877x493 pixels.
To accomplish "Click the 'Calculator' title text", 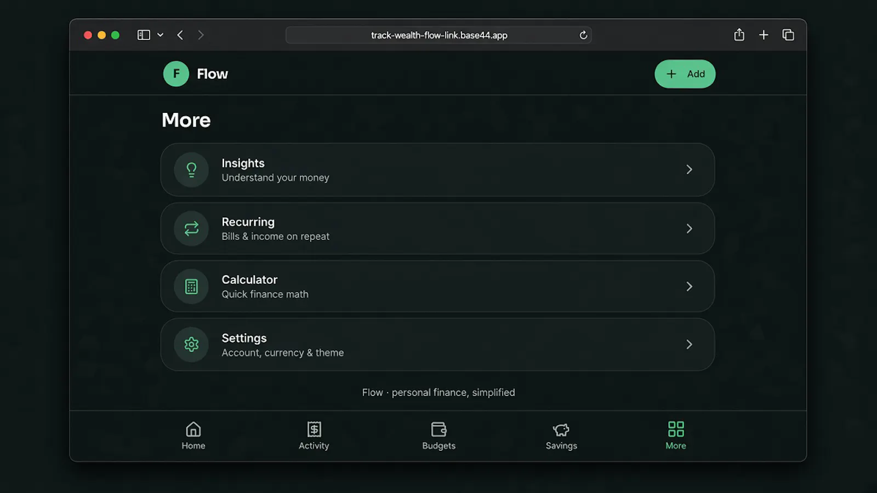I will point(249,279).
